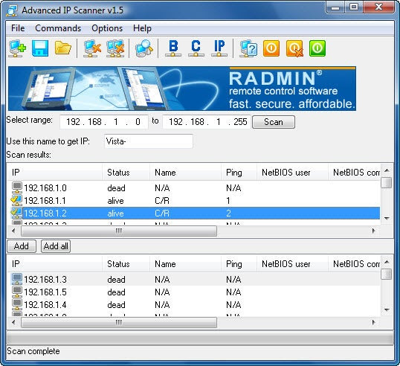
Task: Click the add computer toolbar icon
Action: pyautogui.click(x=17, y=48)
